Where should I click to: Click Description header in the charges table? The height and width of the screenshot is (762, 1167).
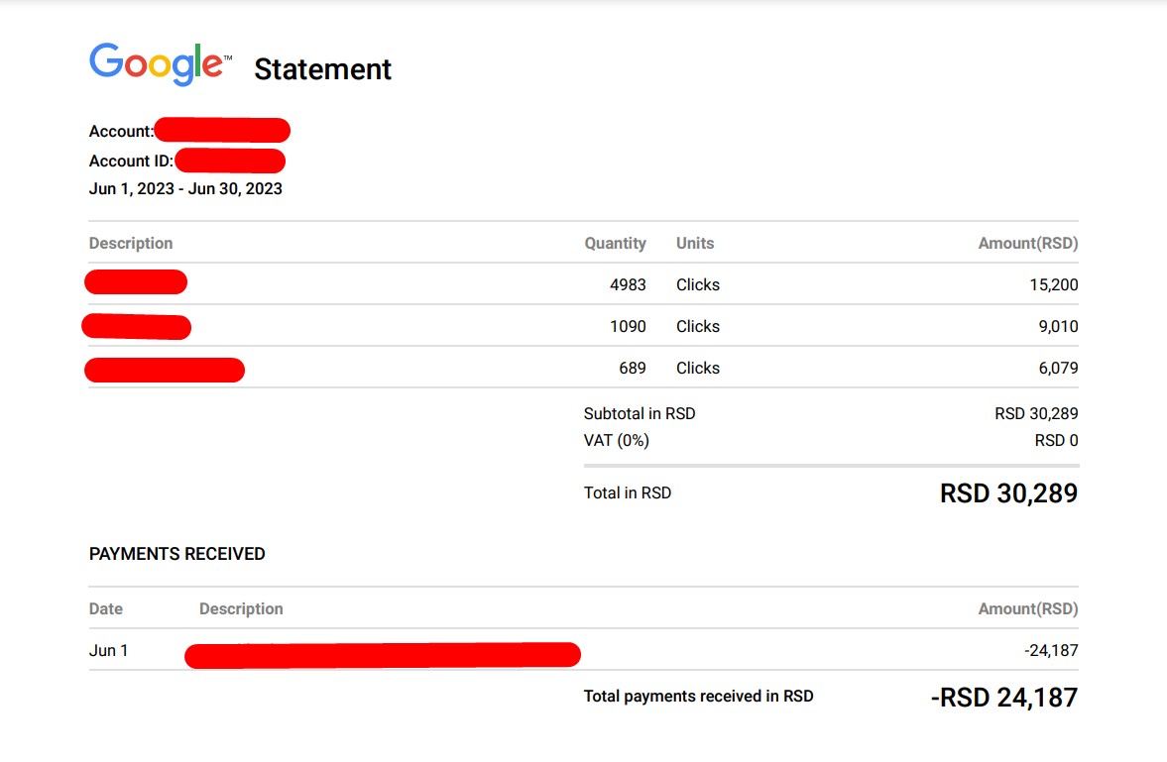(x=131, y=243)
